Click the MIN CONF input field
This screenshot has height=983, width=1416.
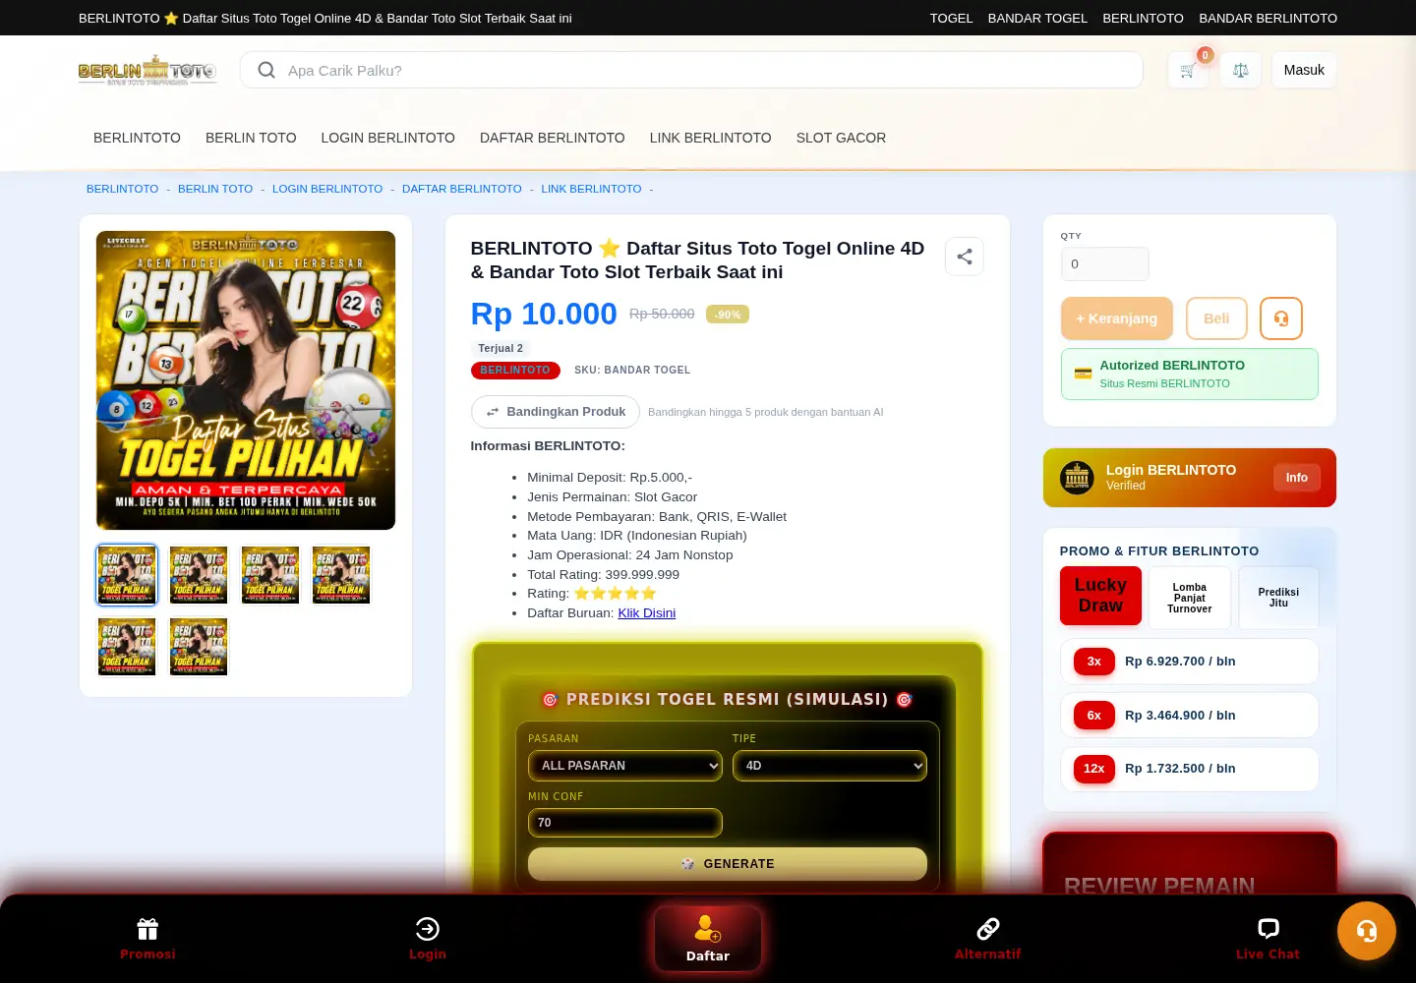point(625,823)
